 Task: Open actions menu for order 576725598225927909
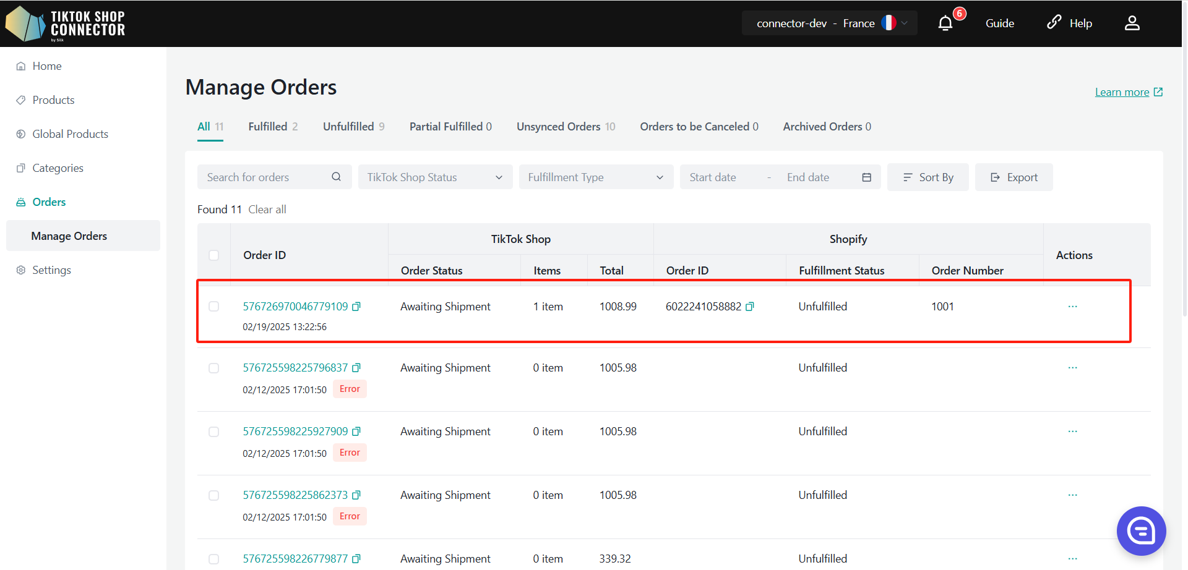(x=1072, y=432)
